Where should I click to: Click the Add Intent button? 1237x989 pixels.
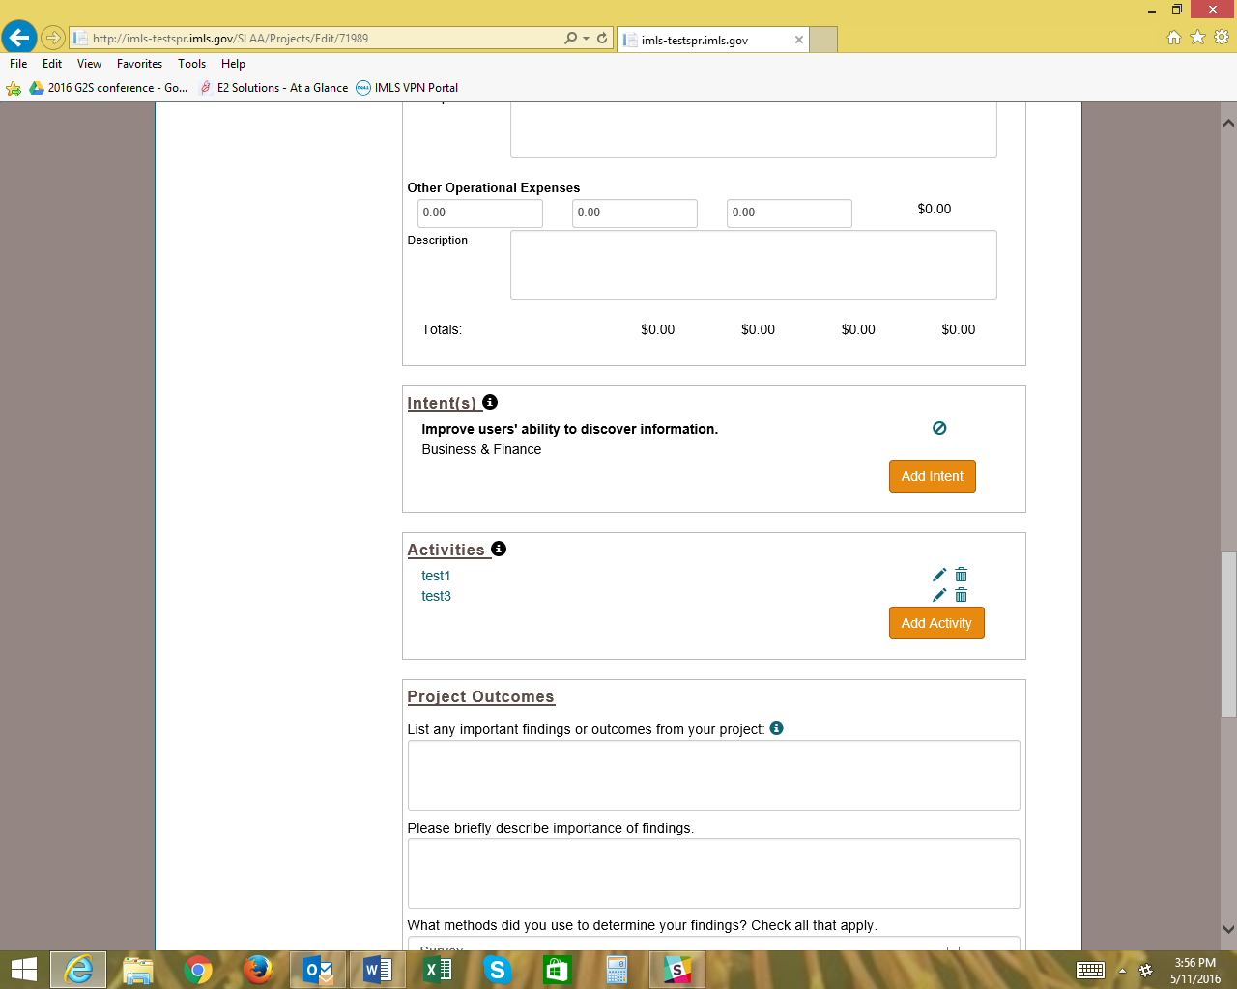point(933,476)
